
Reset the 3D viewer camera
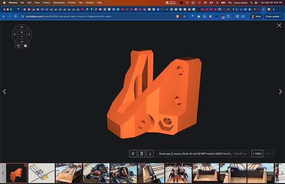click(18, 45)
